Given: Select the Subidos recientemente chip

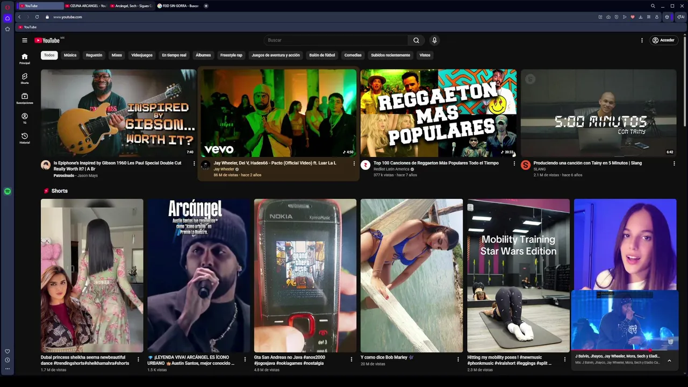Looking at the screenshot, I should [x=390, y=55].
